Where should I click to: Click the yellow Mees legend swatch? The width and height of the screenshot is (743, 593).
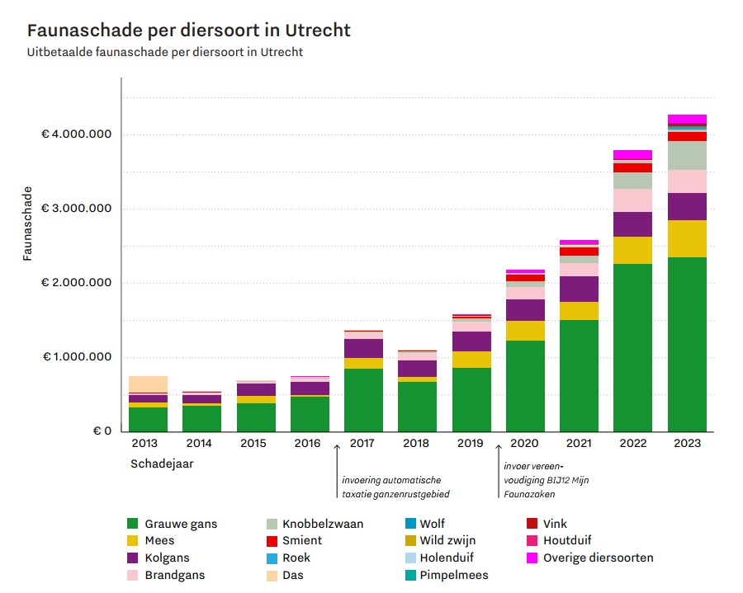point(132,541)
